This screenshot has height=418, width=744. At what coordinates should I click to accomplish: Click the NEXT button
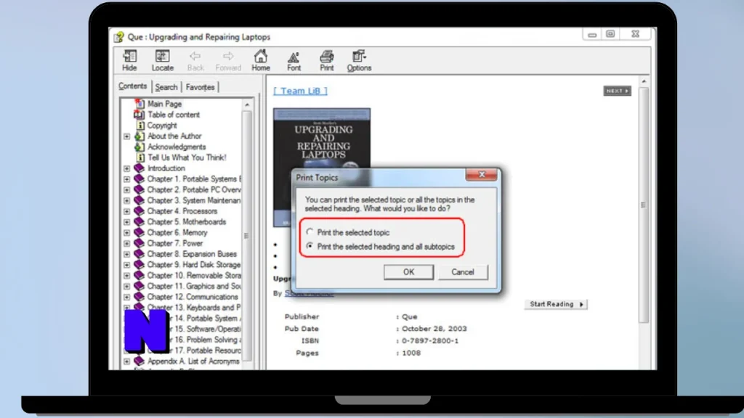coord(617,91)
